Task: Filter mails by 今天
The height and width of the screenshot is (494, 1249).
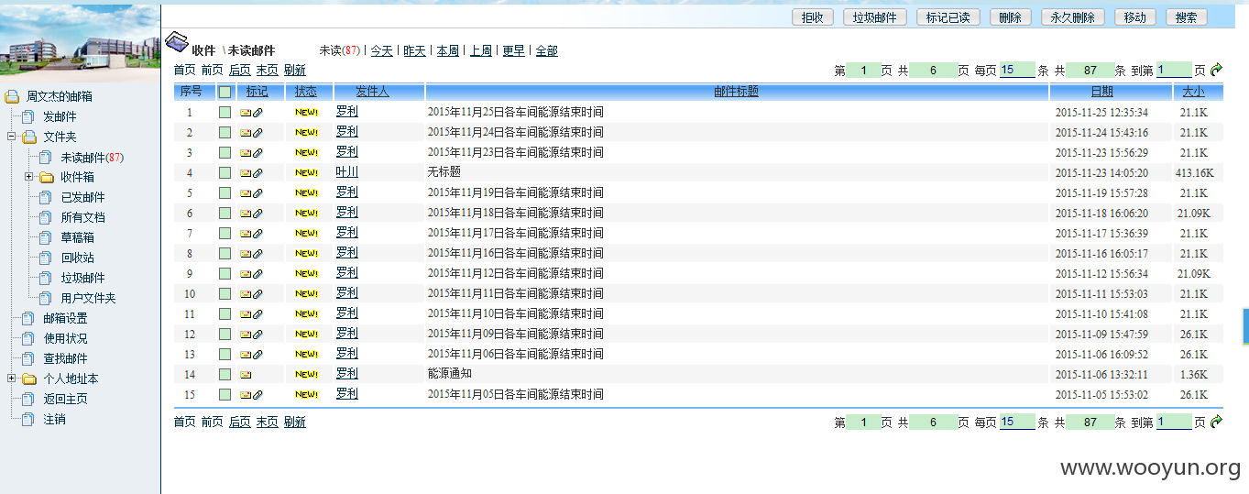Action: click(x=381, y=50)
